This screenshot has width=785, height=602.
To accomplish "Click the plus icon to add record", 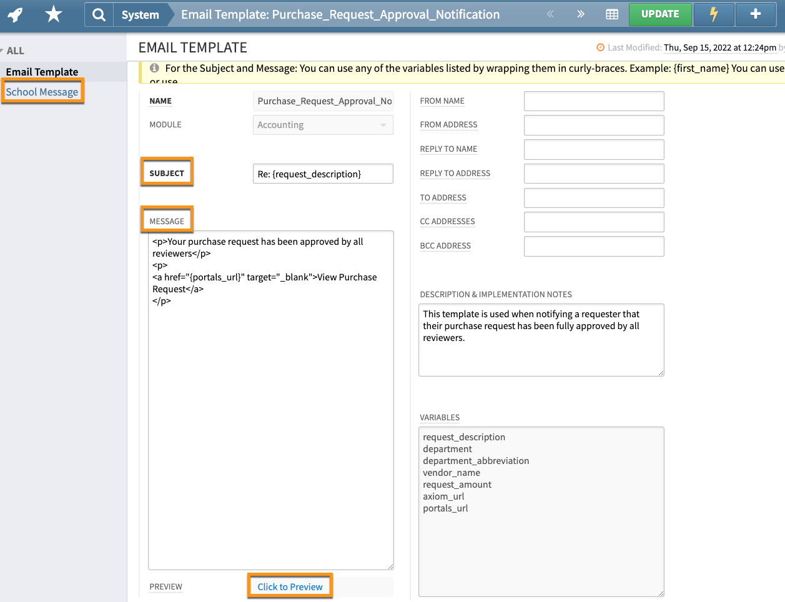I will pyautogui.click(x=755, y=14).
